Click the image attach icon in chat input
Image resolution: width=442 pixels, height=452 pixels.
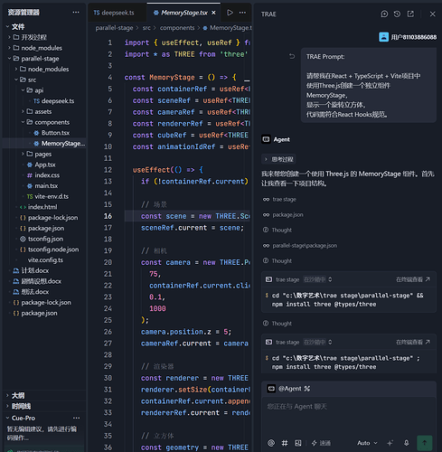tap(298, 443)
